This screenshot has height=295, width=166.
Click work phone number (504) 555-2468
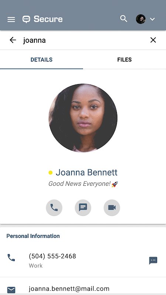(x=52, y=256)
